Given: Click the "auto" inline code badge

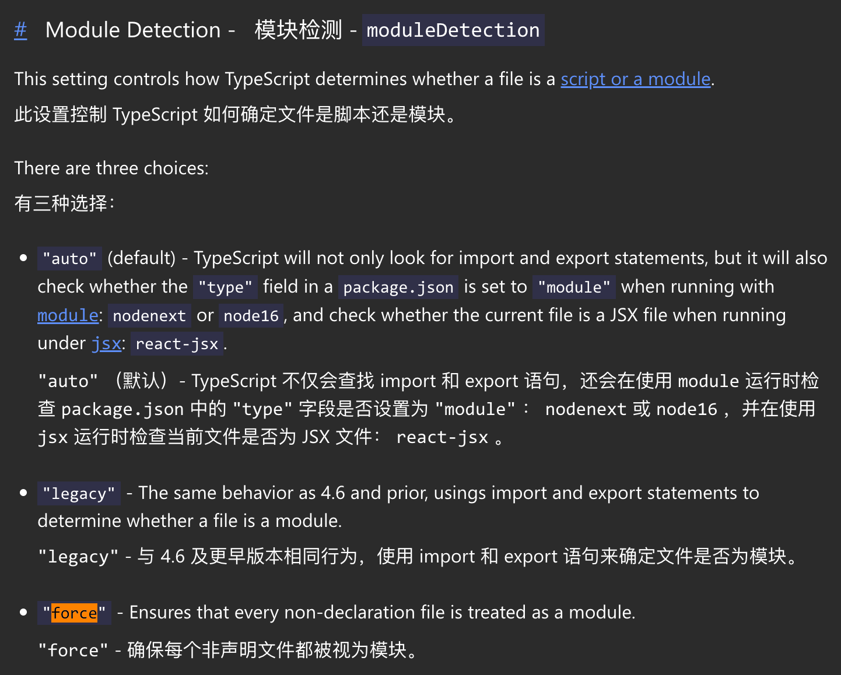Looking at the screenshot, I should point(69,259).
